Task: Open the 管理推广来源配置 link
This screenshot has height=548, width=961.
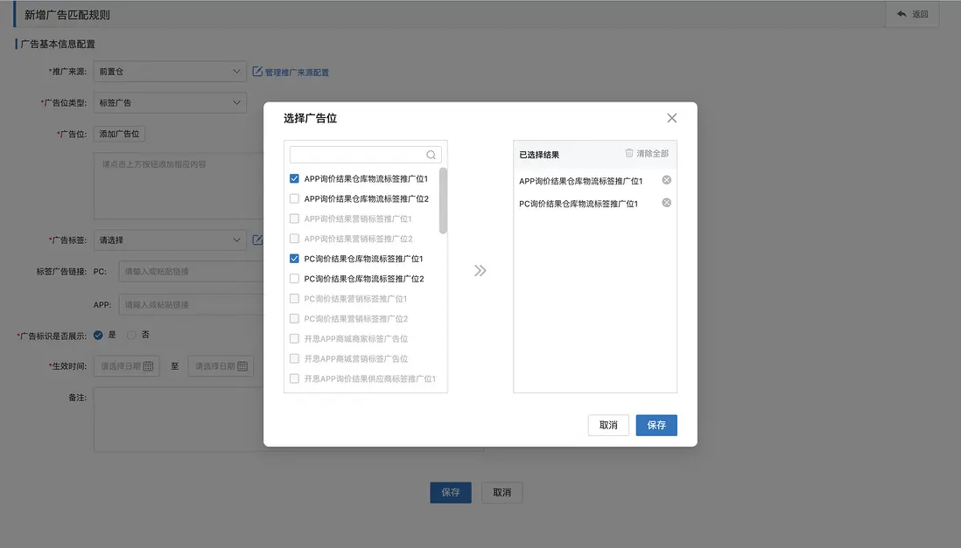Action: [x=297, y=73]
